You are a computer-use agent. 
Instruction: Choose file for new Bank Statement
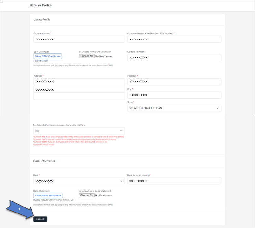click(87, 195)
